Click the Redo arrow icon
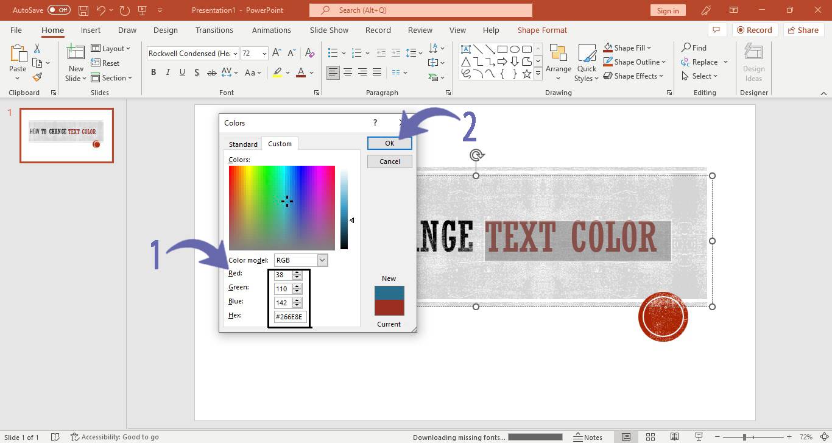This screenshot has width=832, height=443. tap(125, 10)
